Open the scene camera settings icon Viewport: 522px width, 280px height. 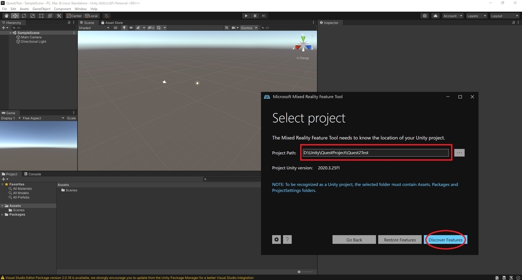click(x=234, y=28)
